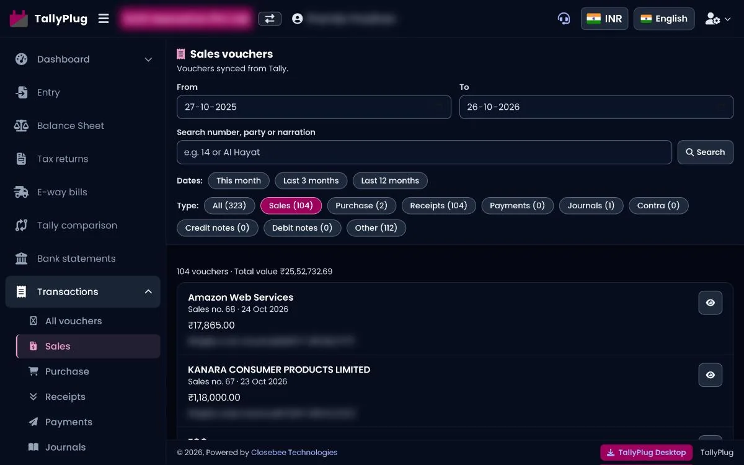This screenshot has width=744, height=465.
Task: Click the E-way bills truck icon
Action: pyautogui.click(x=22, y=192)
